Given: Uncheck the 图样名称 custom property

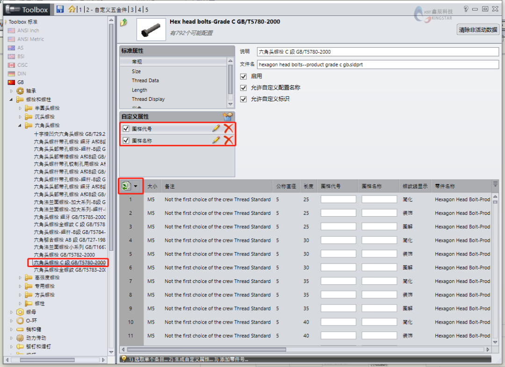Looking at the screenshot, I should tap(126, 140).
